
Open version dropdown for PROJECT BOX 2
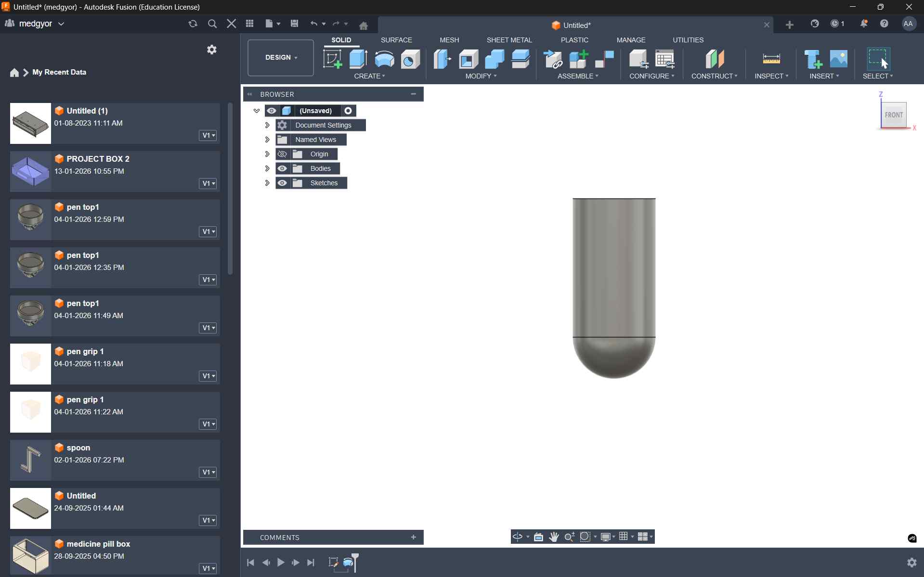coord(208,183)
